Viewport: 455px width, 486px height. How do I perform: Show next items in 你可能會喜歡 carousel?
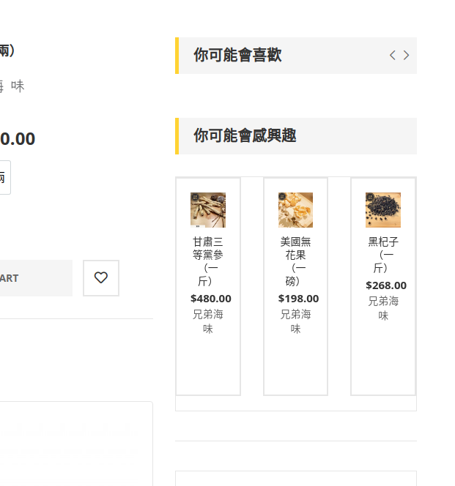pyautogui.click(x=406, y=56)
